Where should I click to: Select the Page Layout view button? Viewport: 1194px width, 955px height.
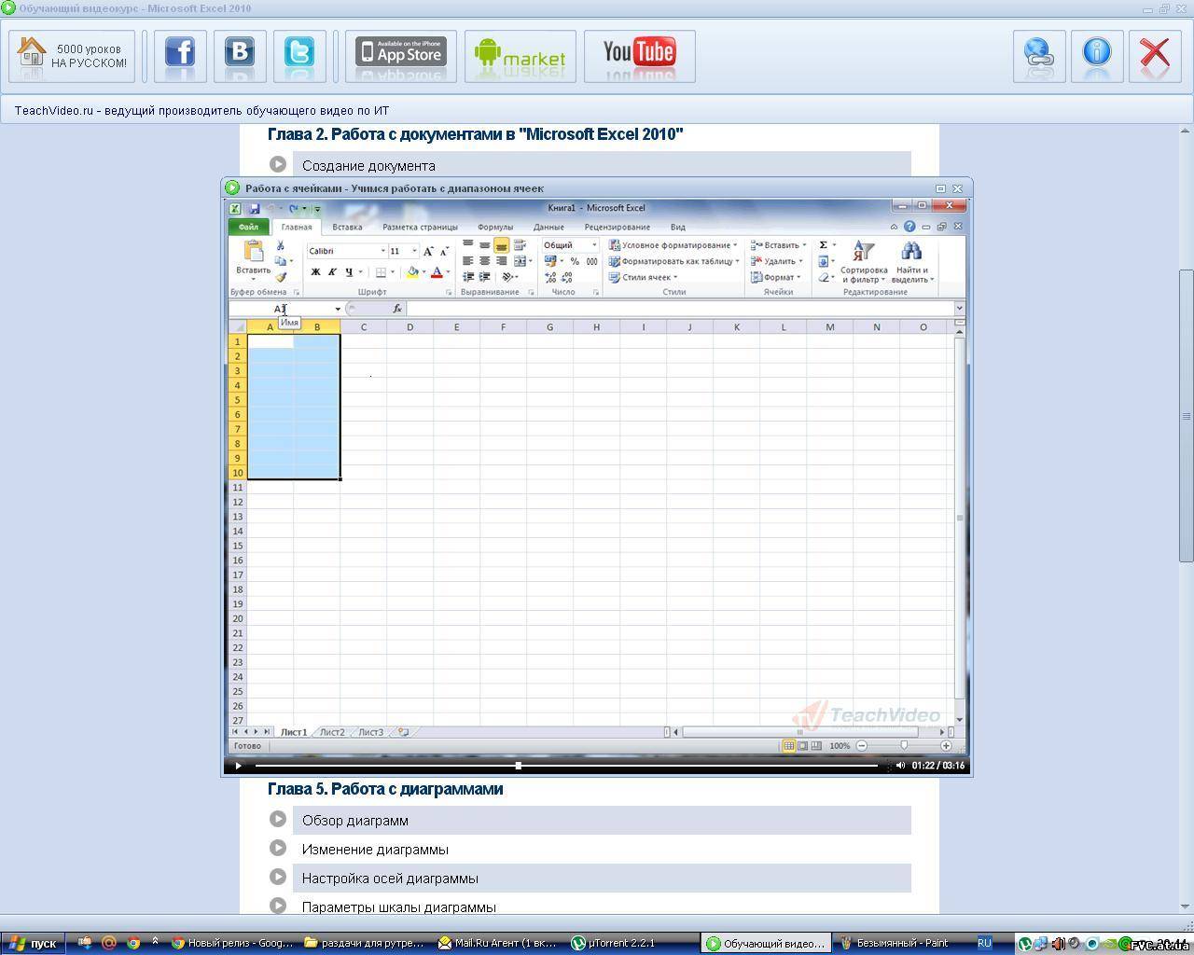pyautogui.click(x=802, y=746)
